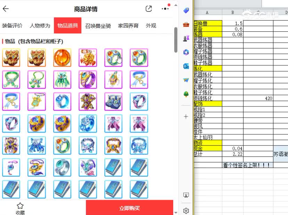Click the 物品 (包含物品栏和柜子) heading

tap(34, 41)
